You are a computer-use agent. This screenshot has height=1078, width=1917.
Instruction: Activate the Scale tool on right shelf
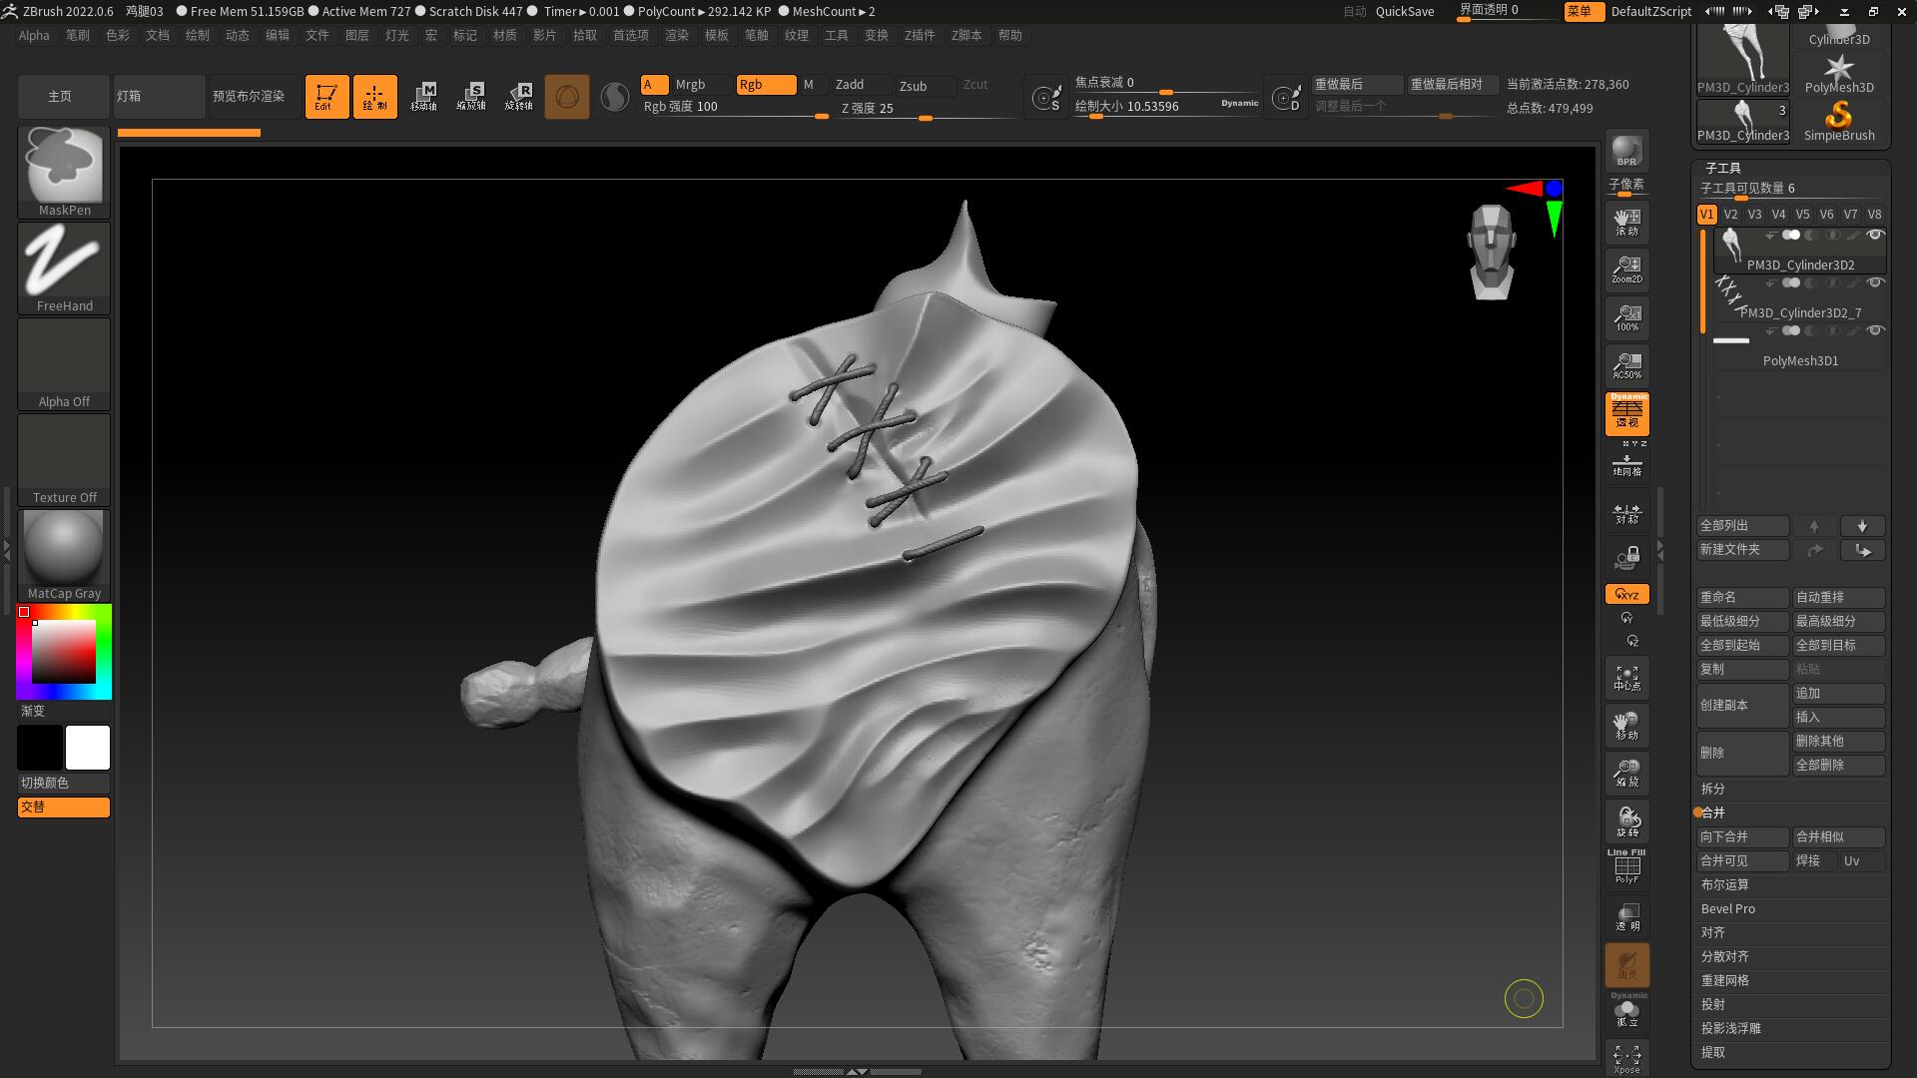coord(1626,773)
